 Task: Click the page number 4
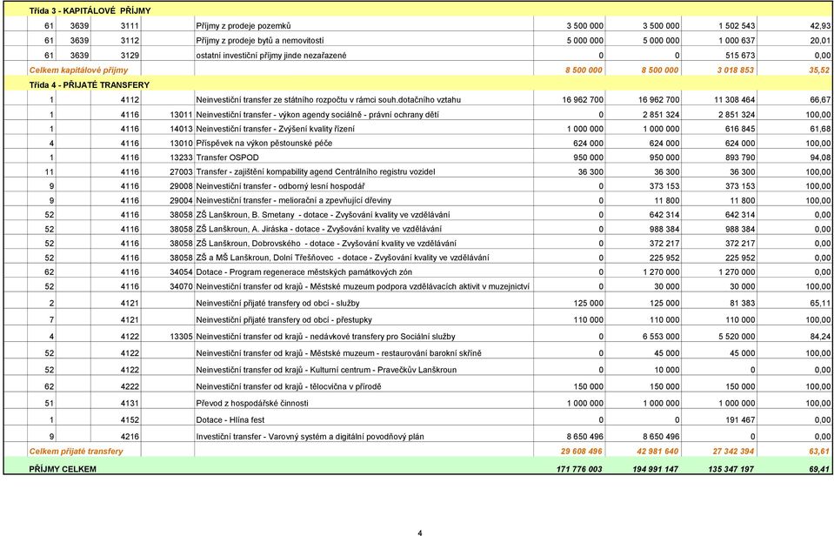click(x=420, y=533)
